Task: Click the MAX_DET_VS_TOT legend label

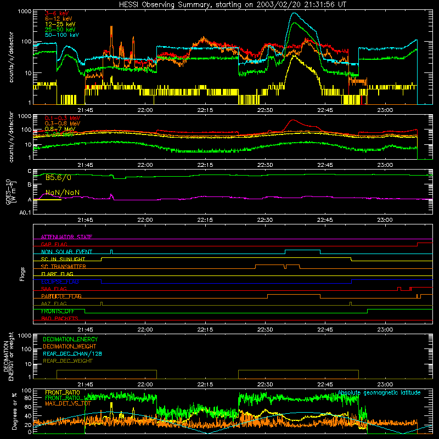Action: pyautogui.click(x=68, y=403)
